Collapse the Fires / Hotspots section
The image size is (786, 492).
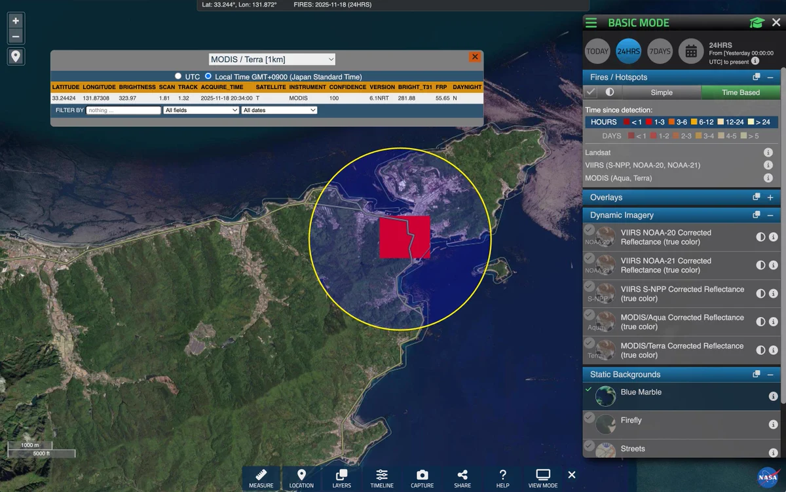tap(770, 77)
